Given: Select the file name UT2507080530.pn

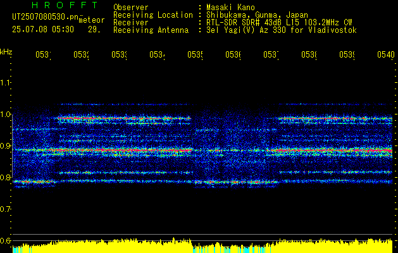Looking at the screenshot, I should (x=46, y=16).
